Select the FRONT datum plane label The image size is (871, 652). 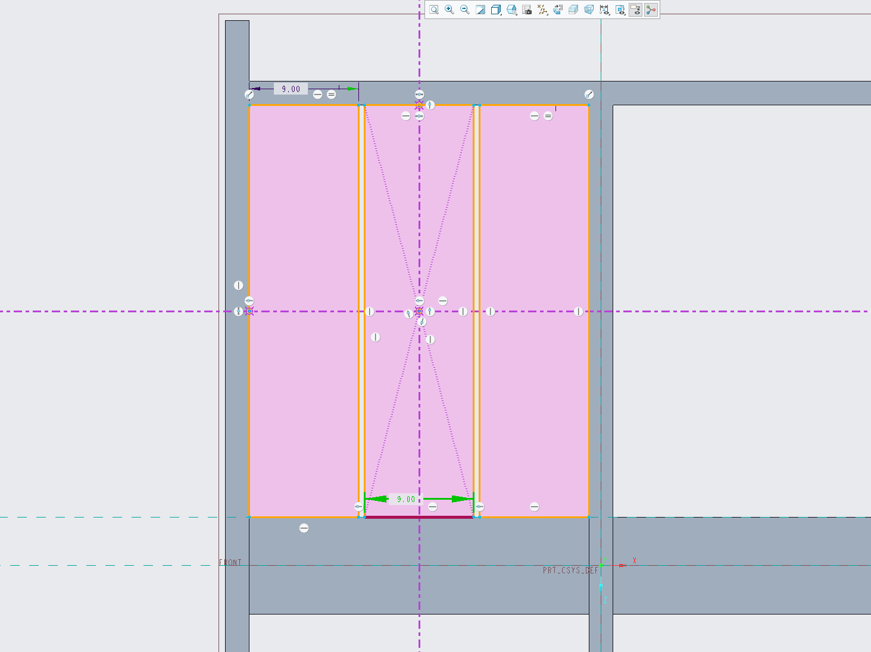(x=230, y=562)
